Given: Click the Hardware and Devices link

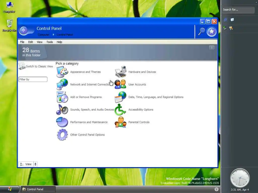Looking at the screenshot, I should tap(142, 72).
